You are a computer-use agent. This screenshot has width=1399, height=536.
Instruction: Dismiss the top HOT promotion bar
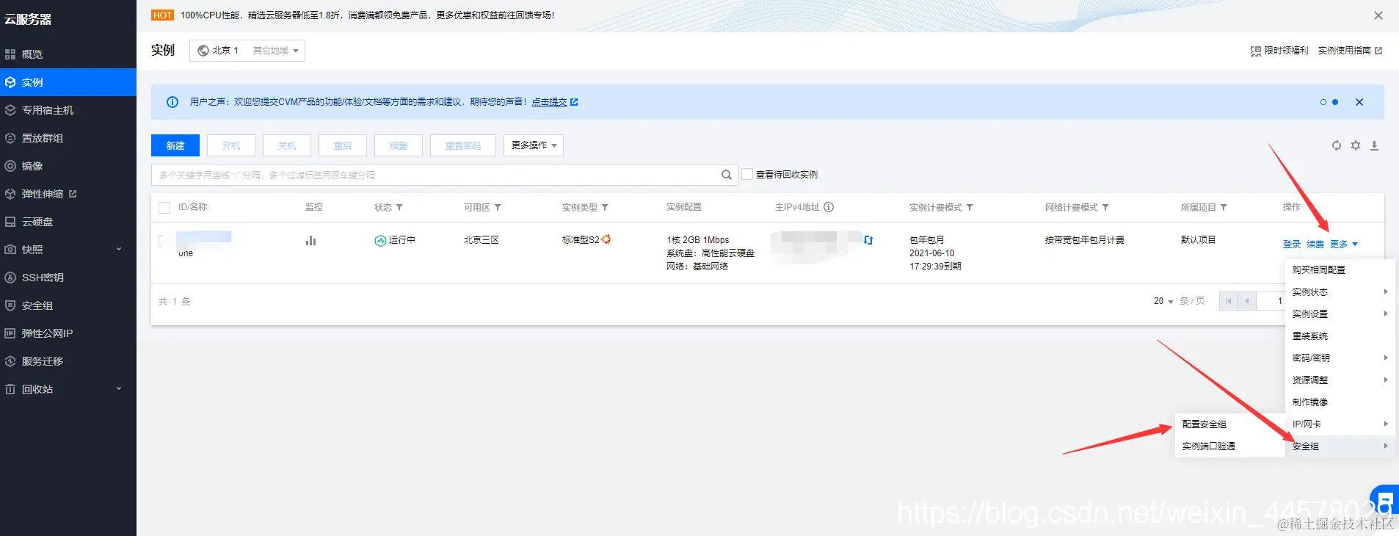[x=1378, y=15]
